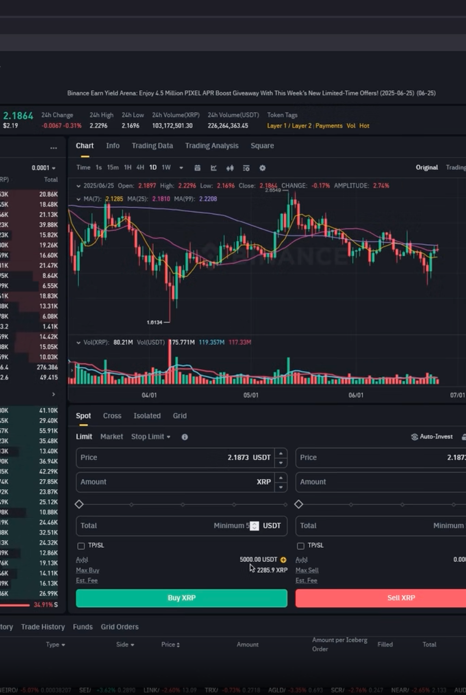This screenshot has width=466, height=695.
Task: Open the Grid trading tab
Action: (180, 416)
